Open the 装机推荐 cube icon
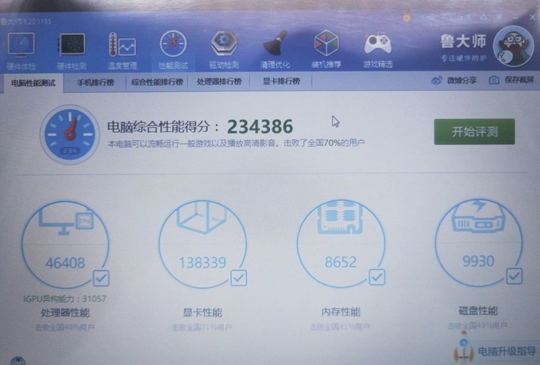Viewport: 540px width, 365px height. (326, 43)
